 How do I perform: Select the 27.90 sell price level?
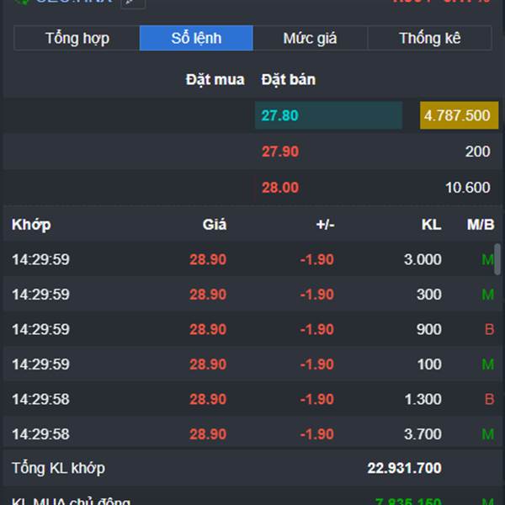280,151
